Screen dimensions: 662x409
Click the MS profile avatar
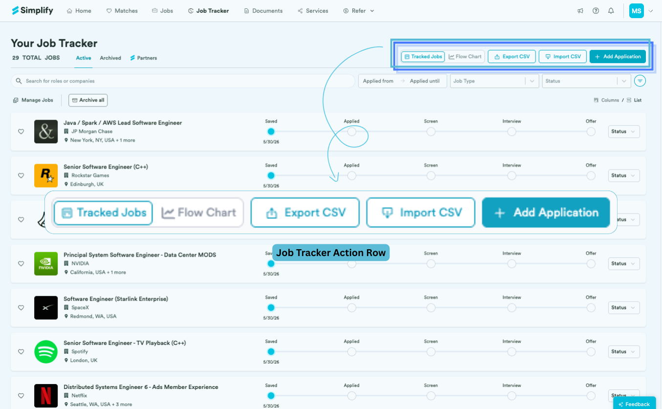point(636,11)
